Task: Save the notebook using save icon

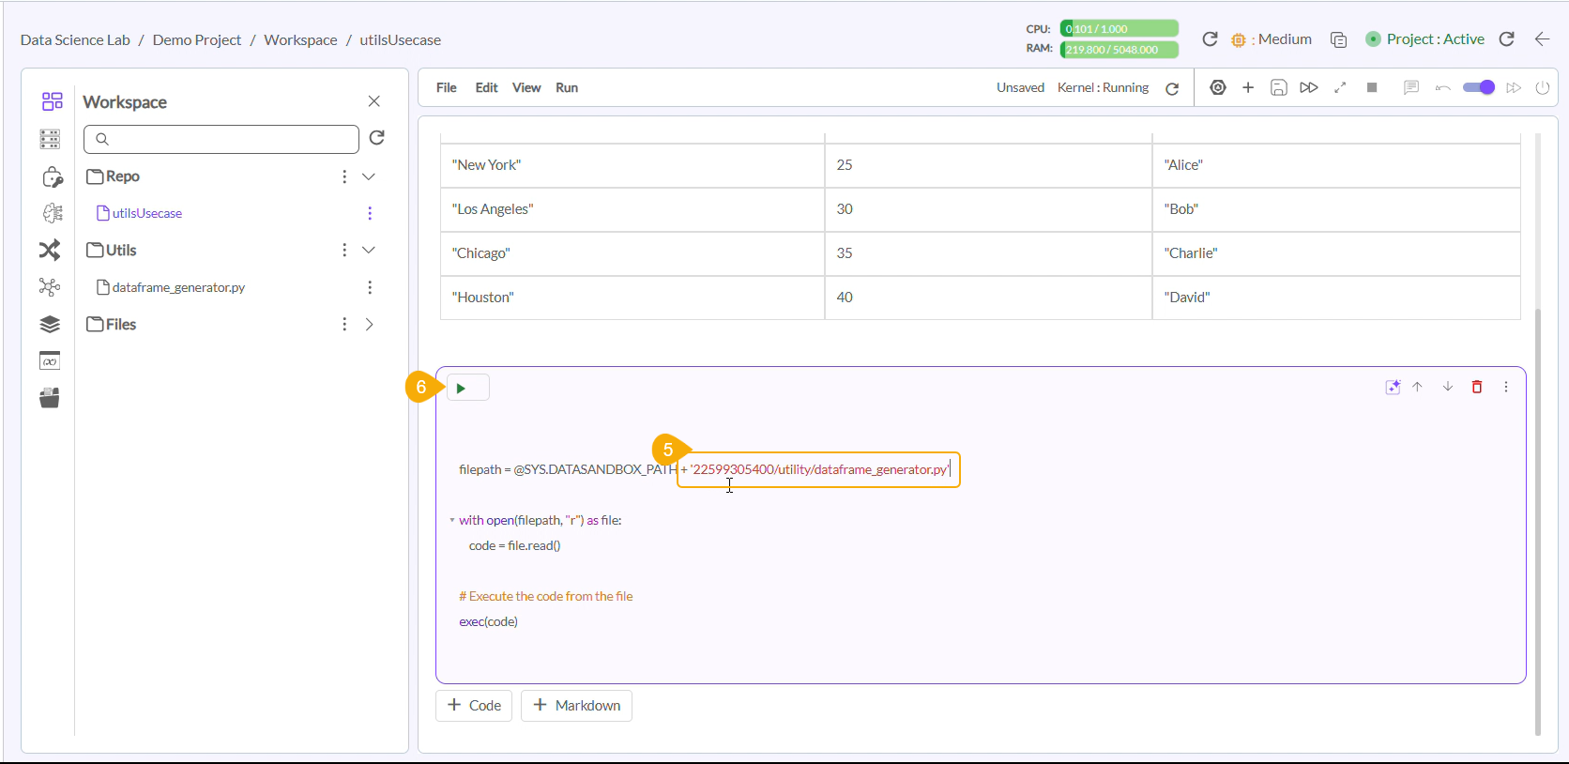Action: coord(1278,87)
